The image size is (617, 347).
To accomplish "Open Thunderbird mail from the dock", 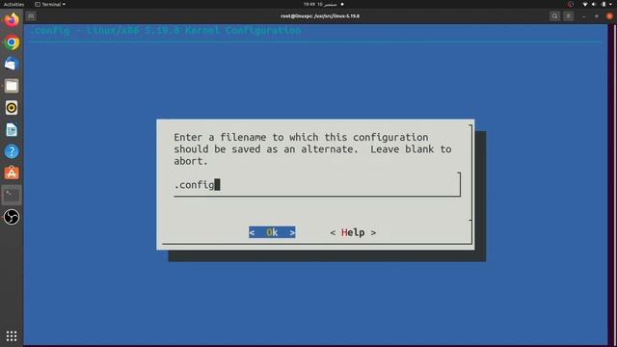I will (x=12, y=64).
